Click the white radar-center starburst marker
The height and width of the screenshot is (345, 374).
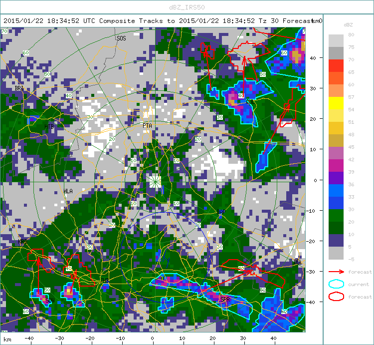click(x=155, y=182)
